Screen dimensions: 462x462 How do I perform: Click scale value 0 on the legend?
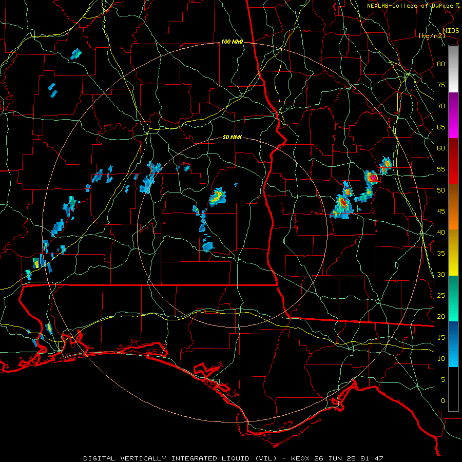coord(443,401)
